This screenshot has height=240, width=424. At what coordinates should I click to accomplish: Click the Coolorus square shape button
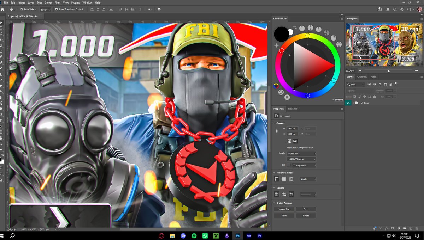pyautogui.click(x=287, y=97)
